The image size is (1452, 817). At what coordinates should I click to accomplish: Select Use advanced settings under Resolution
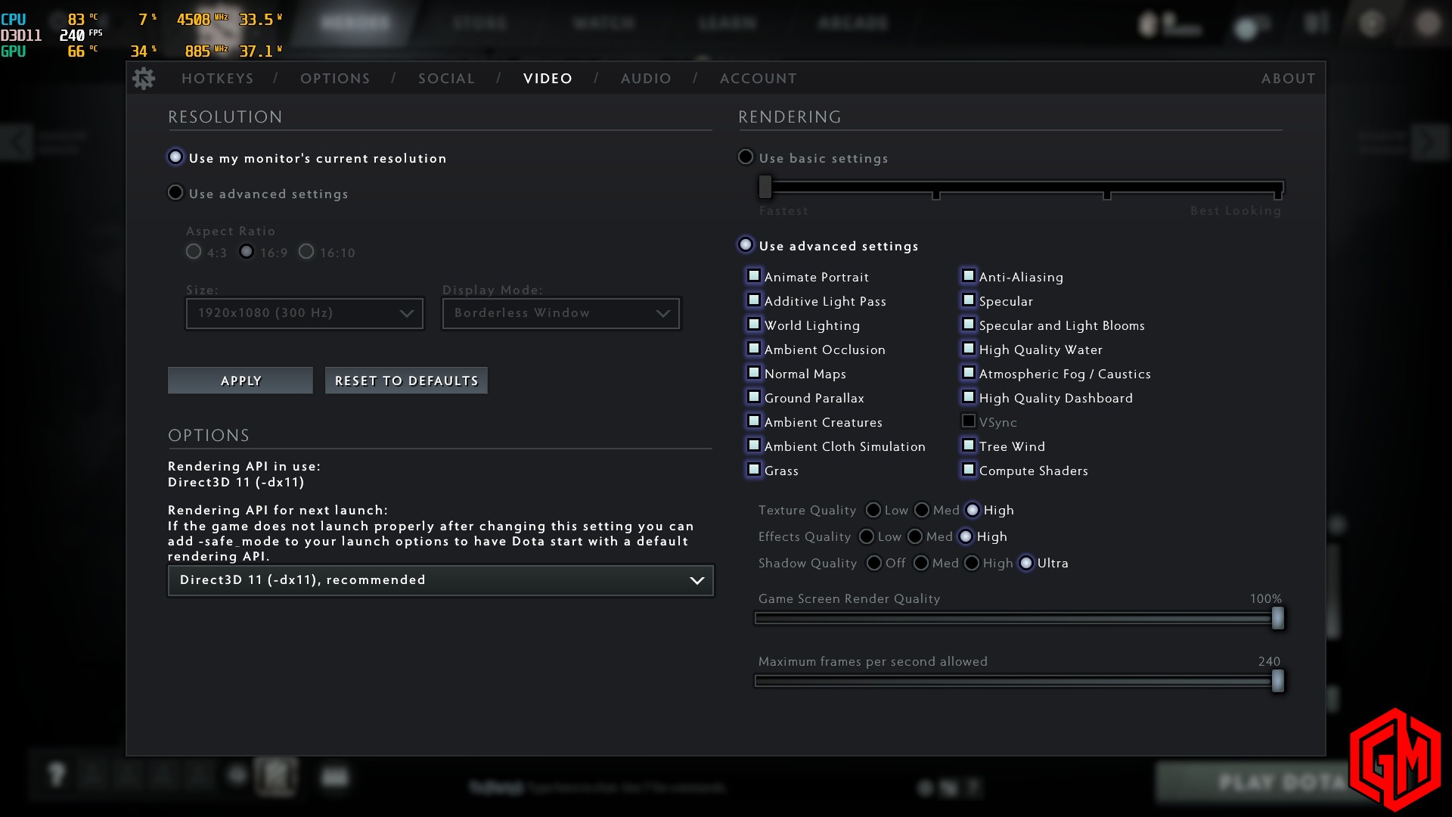[175, 193]
